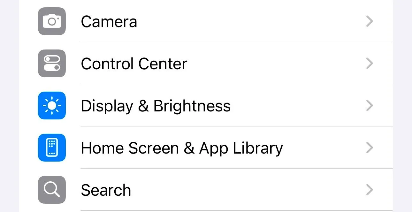Open Display & Brightness text label
The height and width of the screenshot is (212, 412).
(156, 106)
